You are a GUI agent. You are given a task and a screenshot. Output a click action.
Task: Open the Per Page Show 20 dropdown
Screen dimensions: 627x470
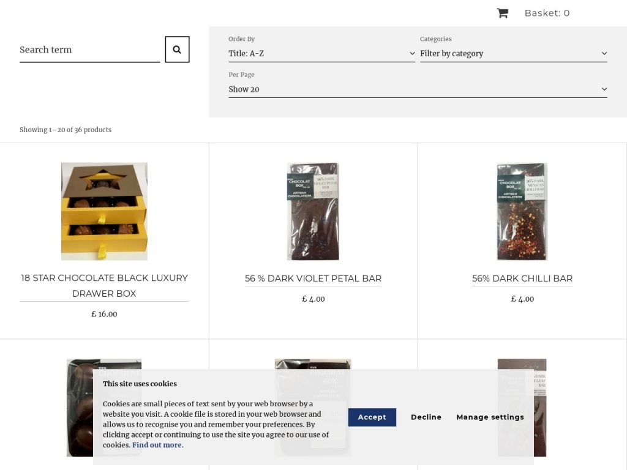click(x=418, y=89)
